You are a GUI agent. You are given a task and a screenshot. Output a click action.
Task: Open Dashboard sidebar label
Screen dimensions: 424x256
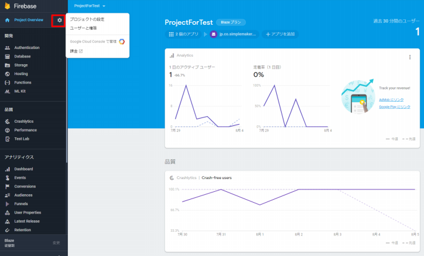24,169
